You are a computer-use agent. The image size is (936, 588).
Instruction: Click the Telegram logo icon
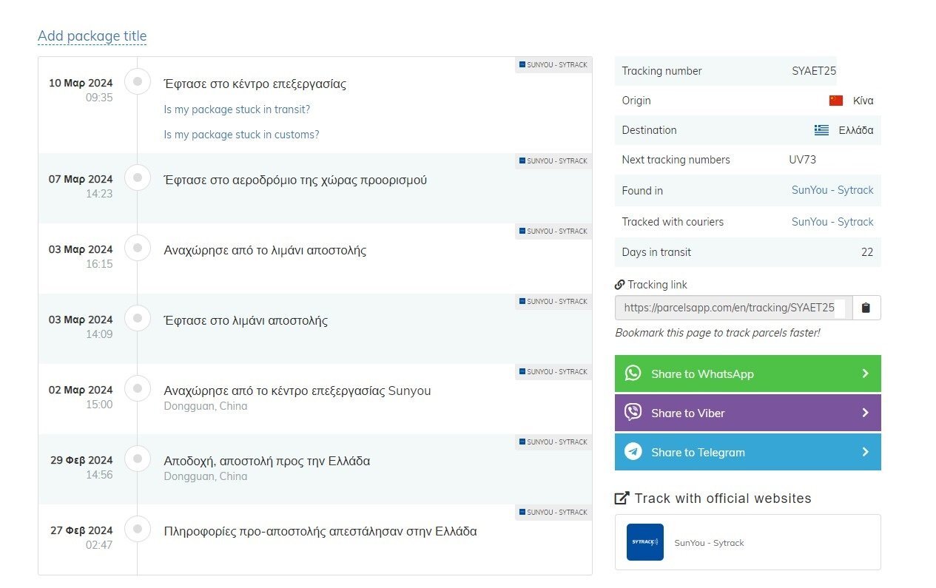pyautogui.click(x=633, y=452)
